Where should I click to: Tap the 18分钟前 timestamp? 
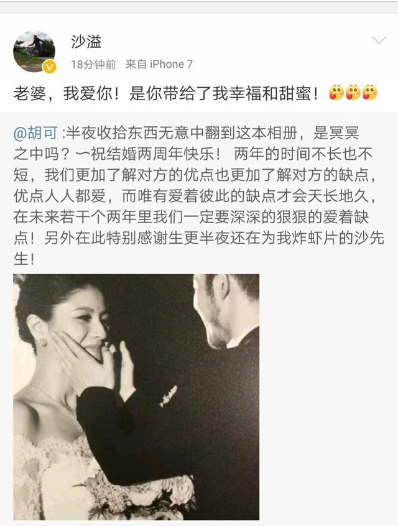click(x=93, y=64)
